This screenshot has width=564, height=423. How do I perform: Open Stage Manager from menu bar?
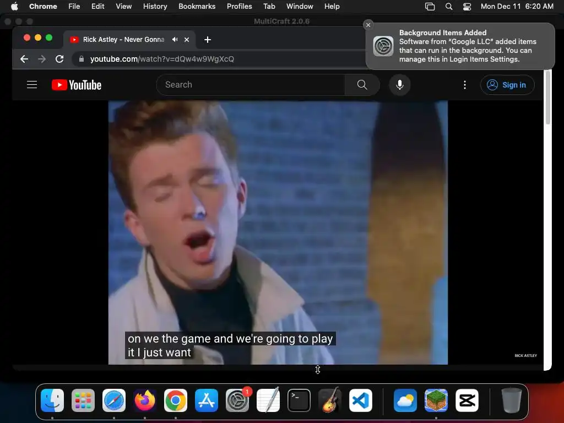coord(430,7)
